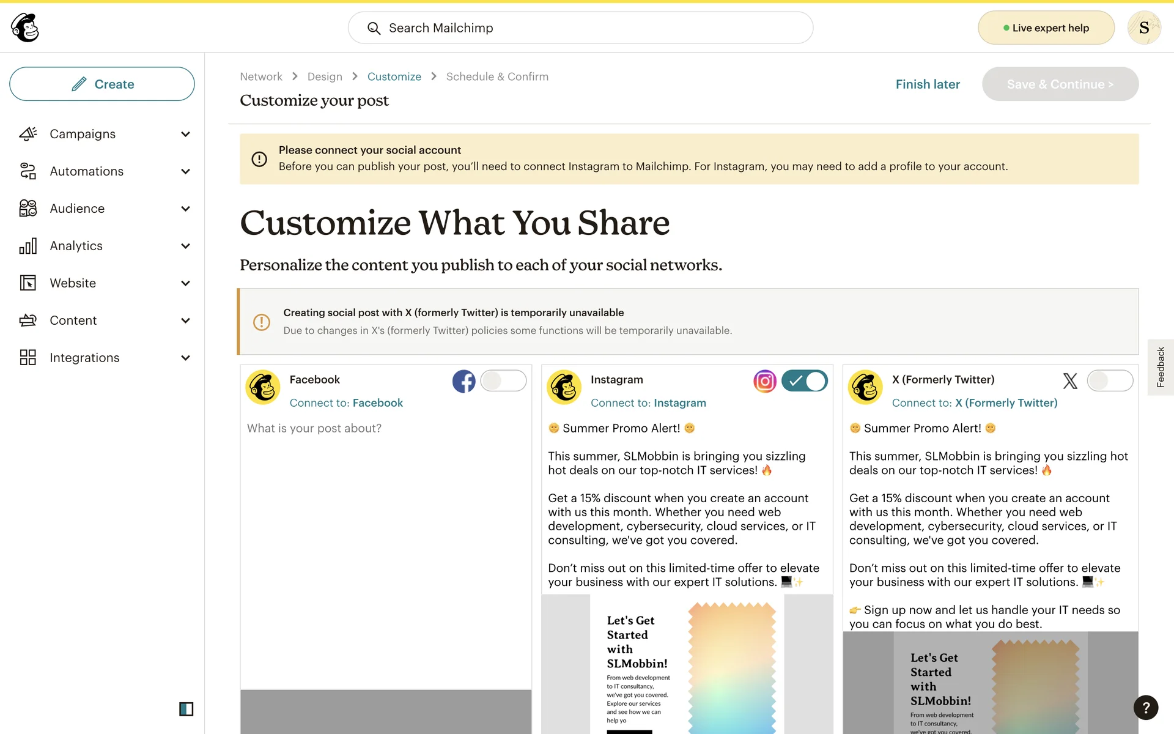Open the help question mark button
Image resolution: width=1174 pixels, height=734 pixels.
[1145, 707]
